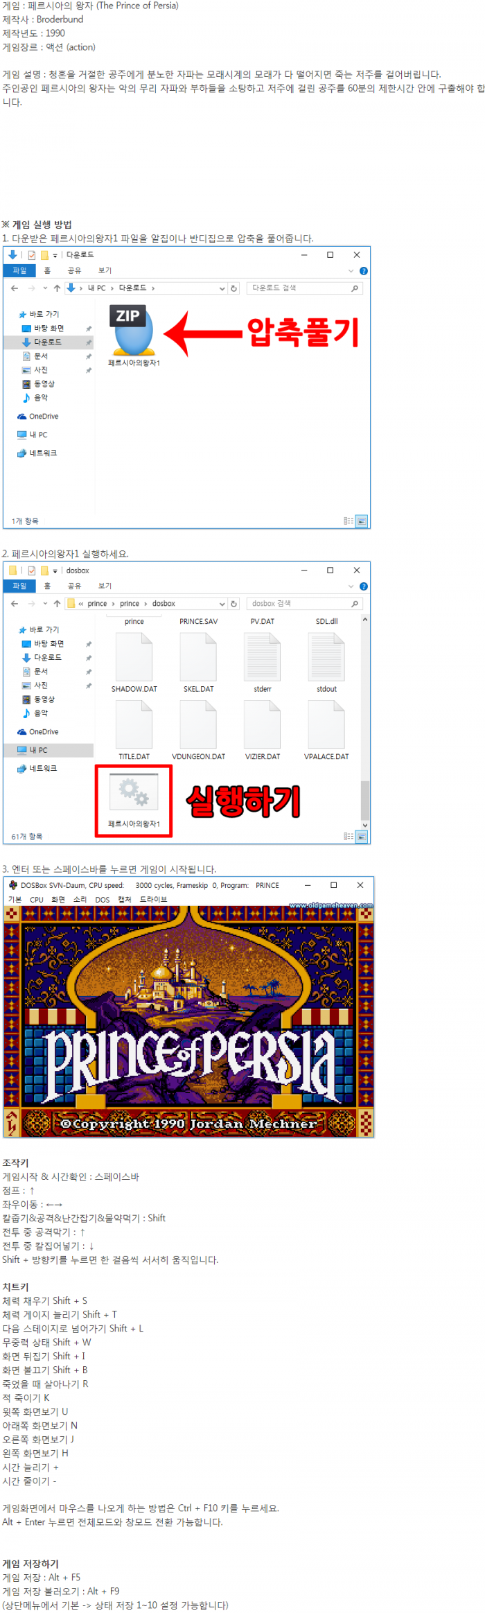Go back in the dosbox Explorer window
This screenshot has height=1613, width=485.
click(x=15, y=604)
